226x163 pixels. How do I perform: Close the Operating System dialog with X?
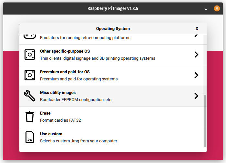197,28
